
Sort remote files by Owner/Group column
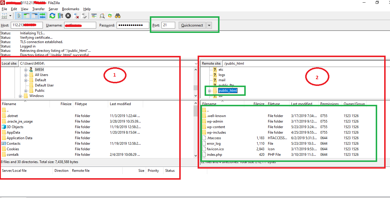pos(354,104)
